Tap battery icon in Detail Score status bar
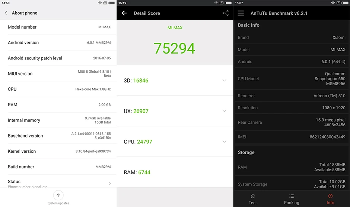 pyautogui.click(x=228, y=3)
